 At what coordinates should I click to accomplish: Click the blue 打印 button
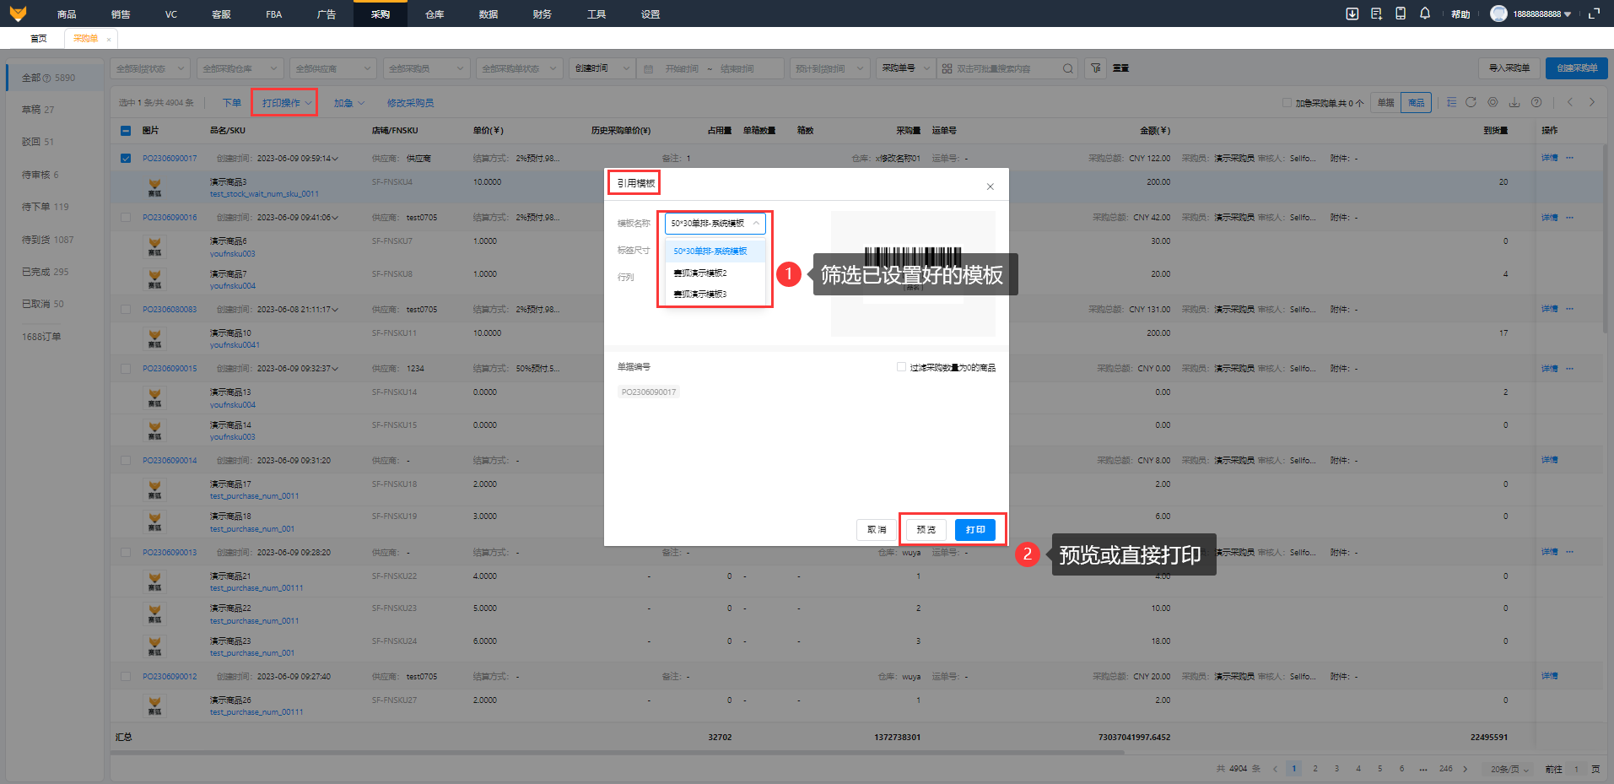(x=975, y=530)
